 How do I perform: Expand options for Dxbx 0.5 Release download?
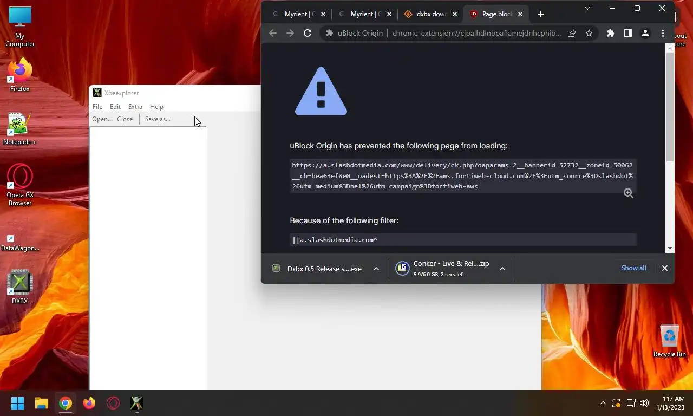point(376,269)
